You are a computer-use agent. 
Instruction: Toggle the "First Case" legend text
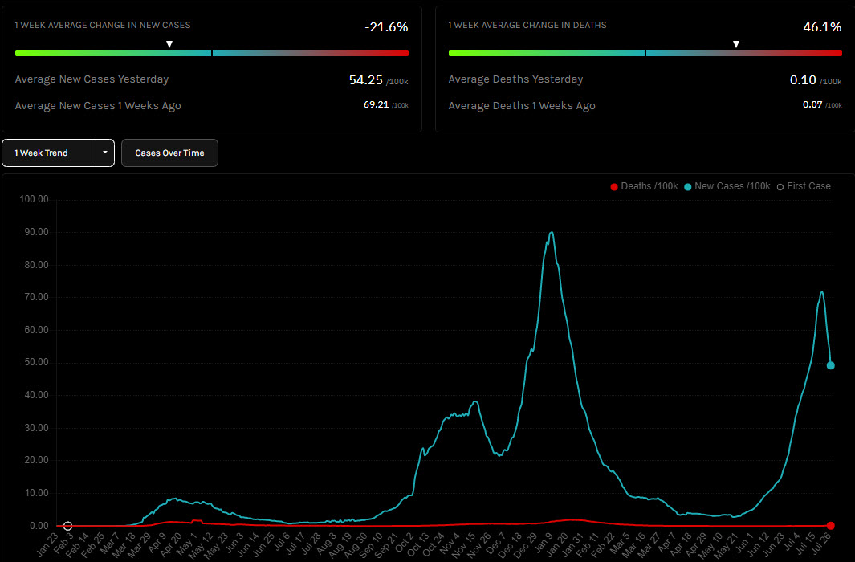pyautogui.click(x=808, y=186)
